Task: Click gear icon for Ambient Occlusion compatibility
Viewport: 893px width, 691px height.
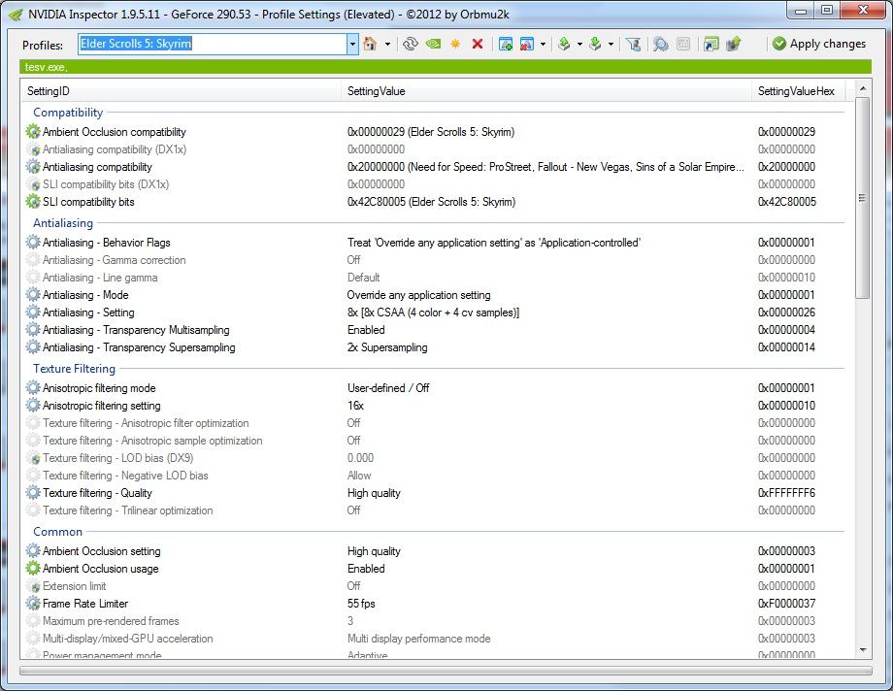Action: click(33, 132)
